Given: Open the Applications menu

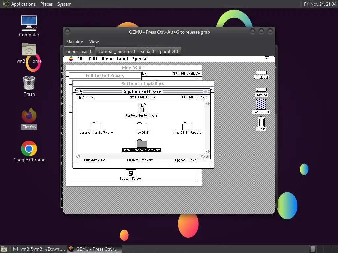Looking at the screenshot, I should [x=23, y=4].
